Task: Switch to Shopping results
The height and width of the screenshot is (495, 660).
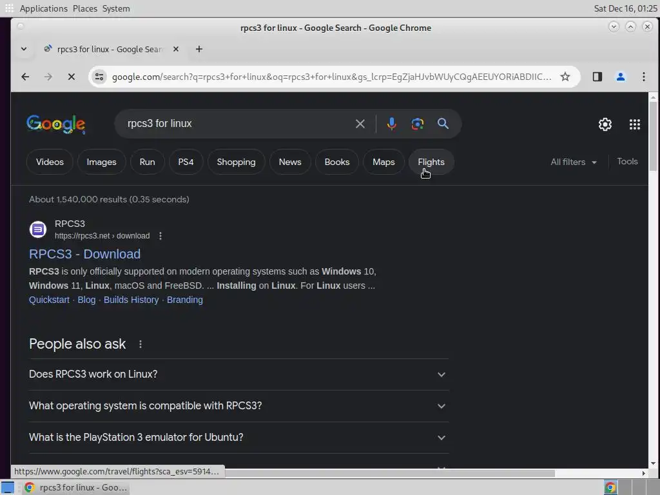Action: (x=236, y=162)
